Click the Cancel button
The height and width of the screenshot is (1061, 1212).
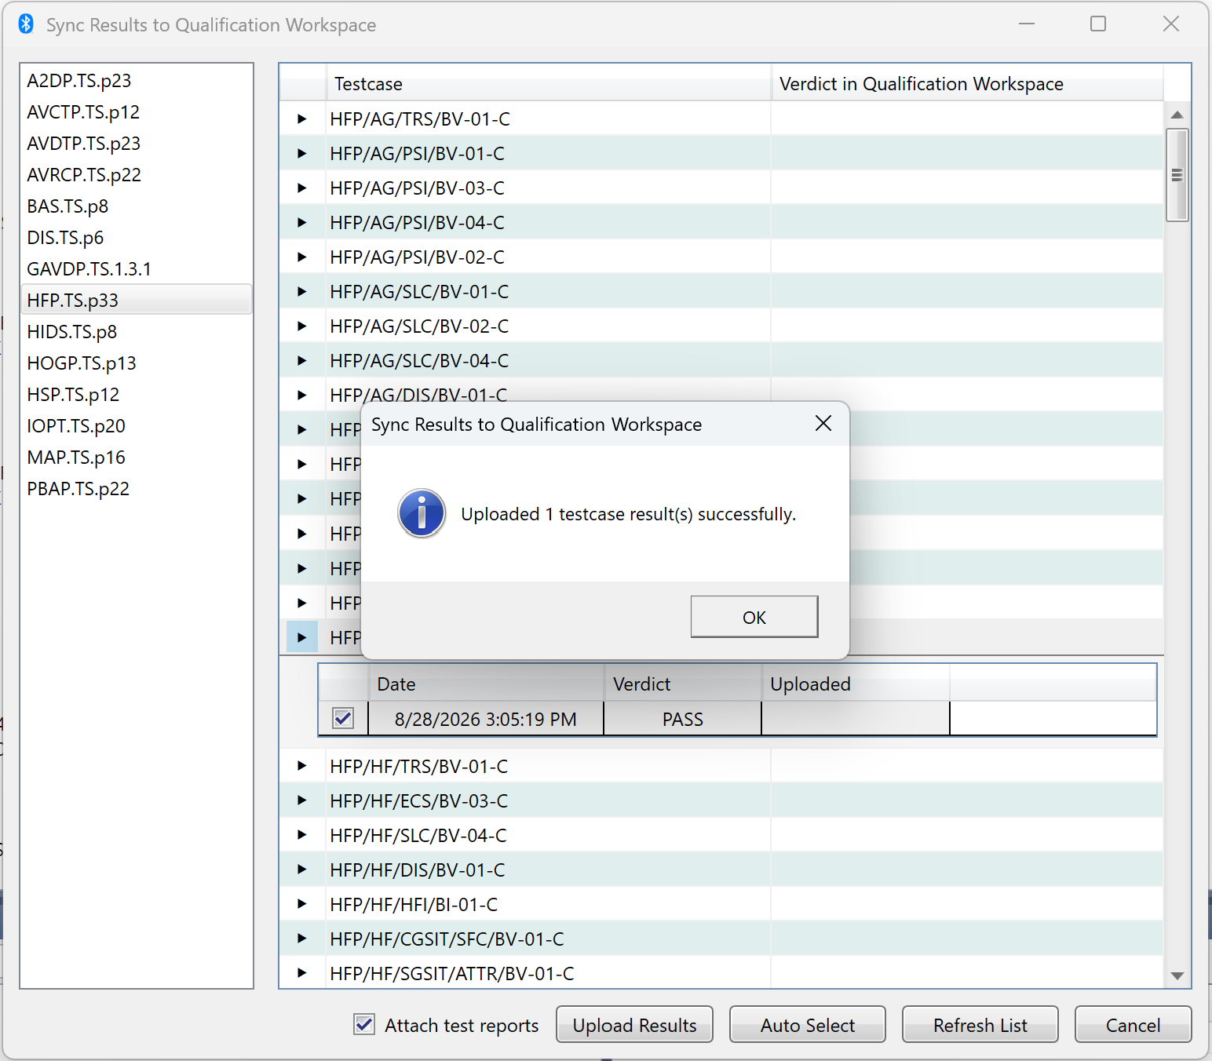[x=1133, y=1025]
